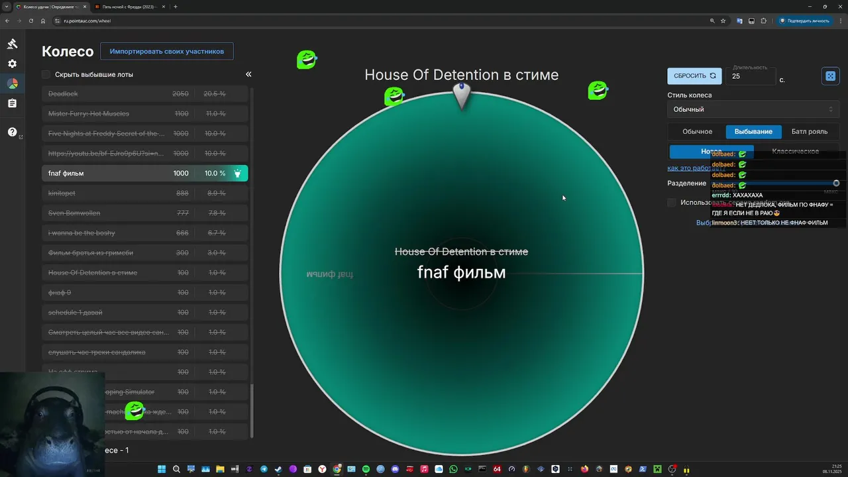Open Spotify from the taskbar
This screenshot has width=848, height=477.
tap(366, 469)
